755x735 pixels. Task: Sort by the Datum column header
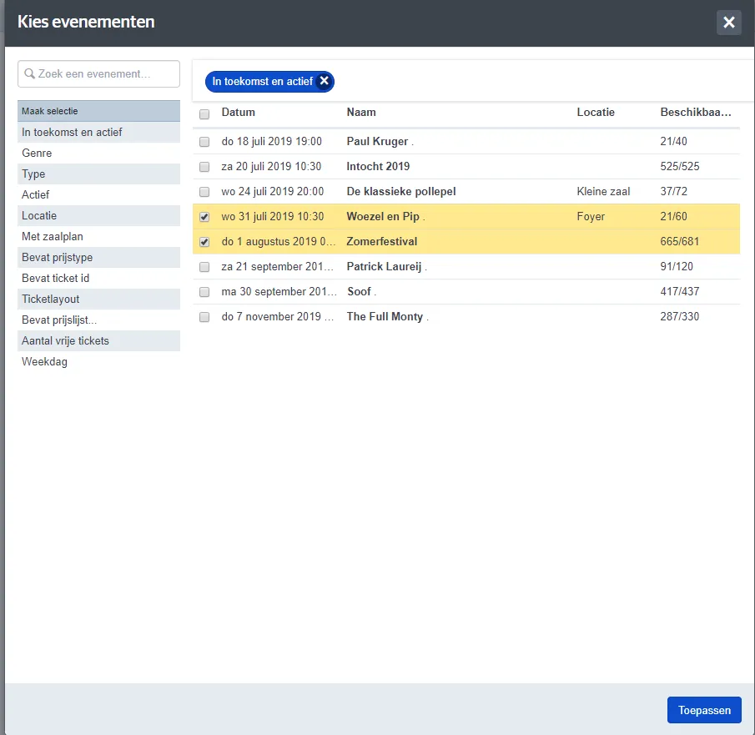239,113
